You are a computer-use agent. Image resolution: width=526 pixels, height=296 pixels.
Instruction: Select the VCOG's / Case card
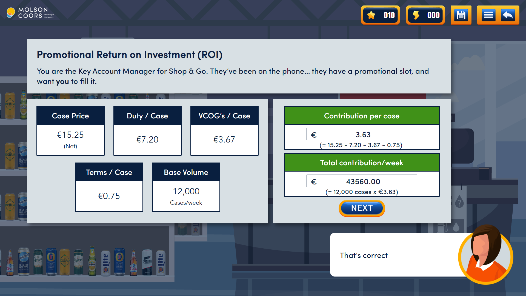point(224,131)
